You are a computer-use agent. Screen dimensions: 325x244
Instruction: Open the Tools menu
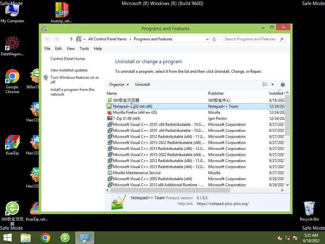click(84, 49)
